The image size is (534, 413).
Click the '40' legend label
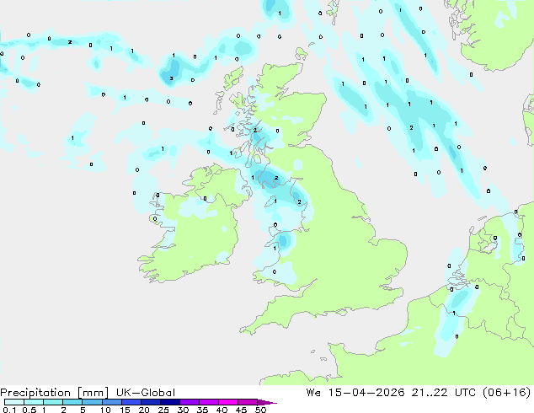click(x=222, y=410)
